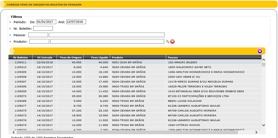Click the Pessoa code input field
This screenshot has width=278, height=138.
point(38,35)
